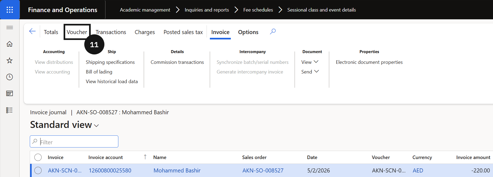The width and height of the screenshot is (493, 177).
Task: Click invoice amount -220.00 cell
Action: point(480,171)
